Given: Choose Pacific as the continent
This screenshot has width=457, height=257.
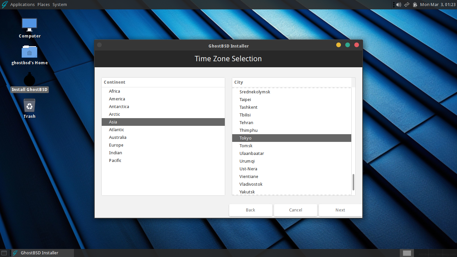Looking at the screenshot, I should tap(163, 161).
